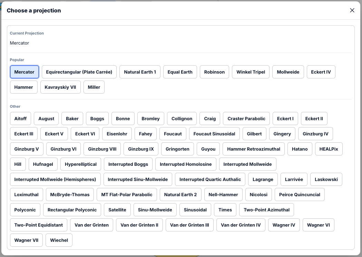Pick the Wiechel projection
Image resolution: width=362 pixels, height=257 pixels.
coord(59,240)
